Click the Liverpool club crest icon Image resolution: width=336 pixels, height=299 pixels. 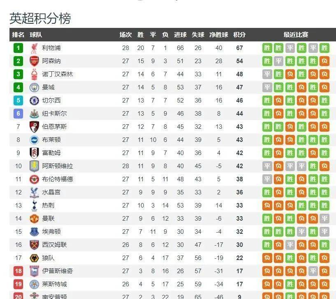[34, 48]
